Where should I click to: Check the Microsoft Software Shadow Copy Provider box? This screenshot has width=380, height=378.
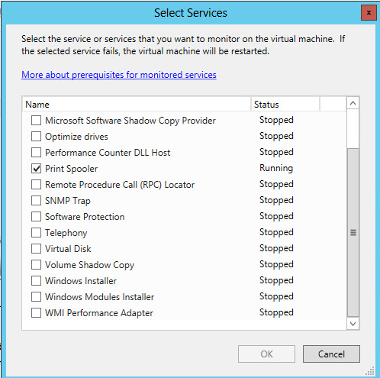36,121
